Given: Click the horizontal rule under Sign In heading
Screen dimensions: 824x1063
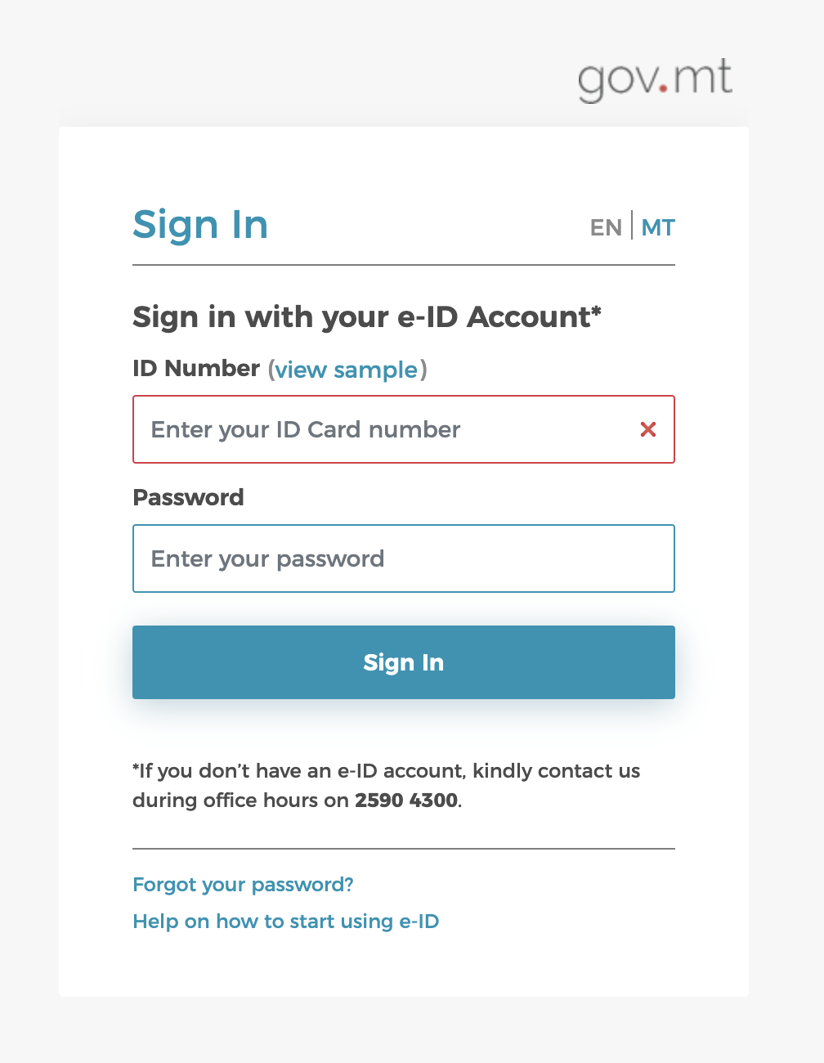Looking at the screenshot, I should [x=404, y=265].
